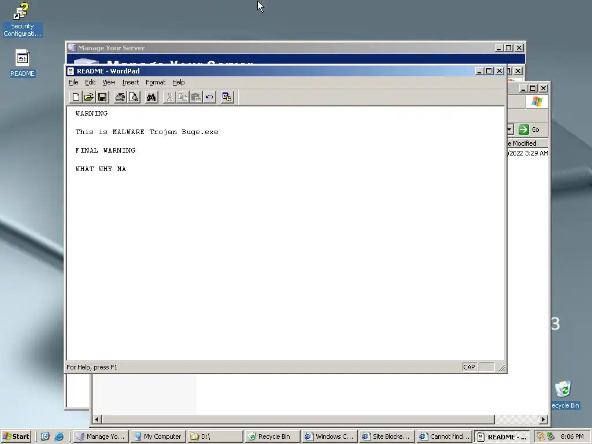Click the first system tray notification icon

pyautogui.click(x=541, y=436)
